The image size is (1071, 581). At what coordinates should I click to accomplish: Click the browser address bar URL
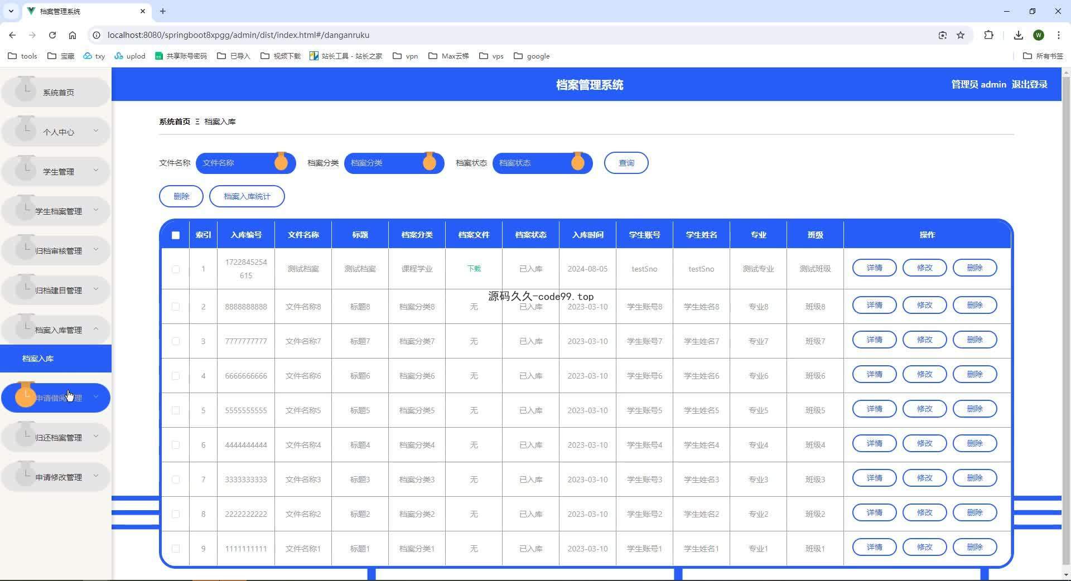pyautogui.click(x=239, y=35)
